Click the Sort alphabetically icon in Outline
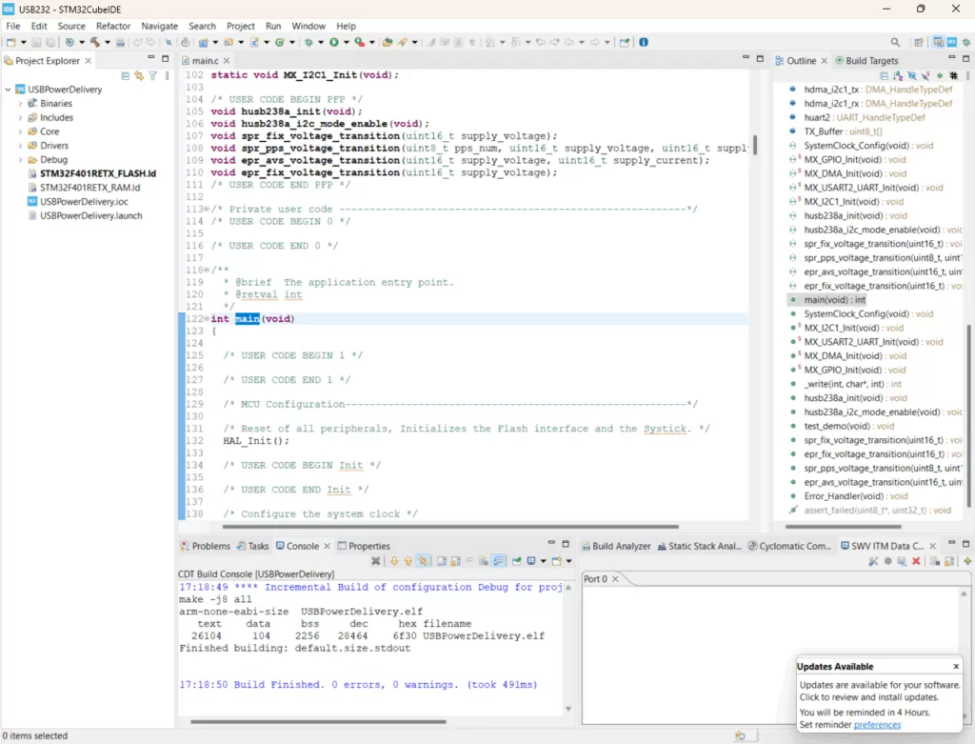Image resolution: width=975 pixels, height=744 pixels. click(x=898, y=76)
